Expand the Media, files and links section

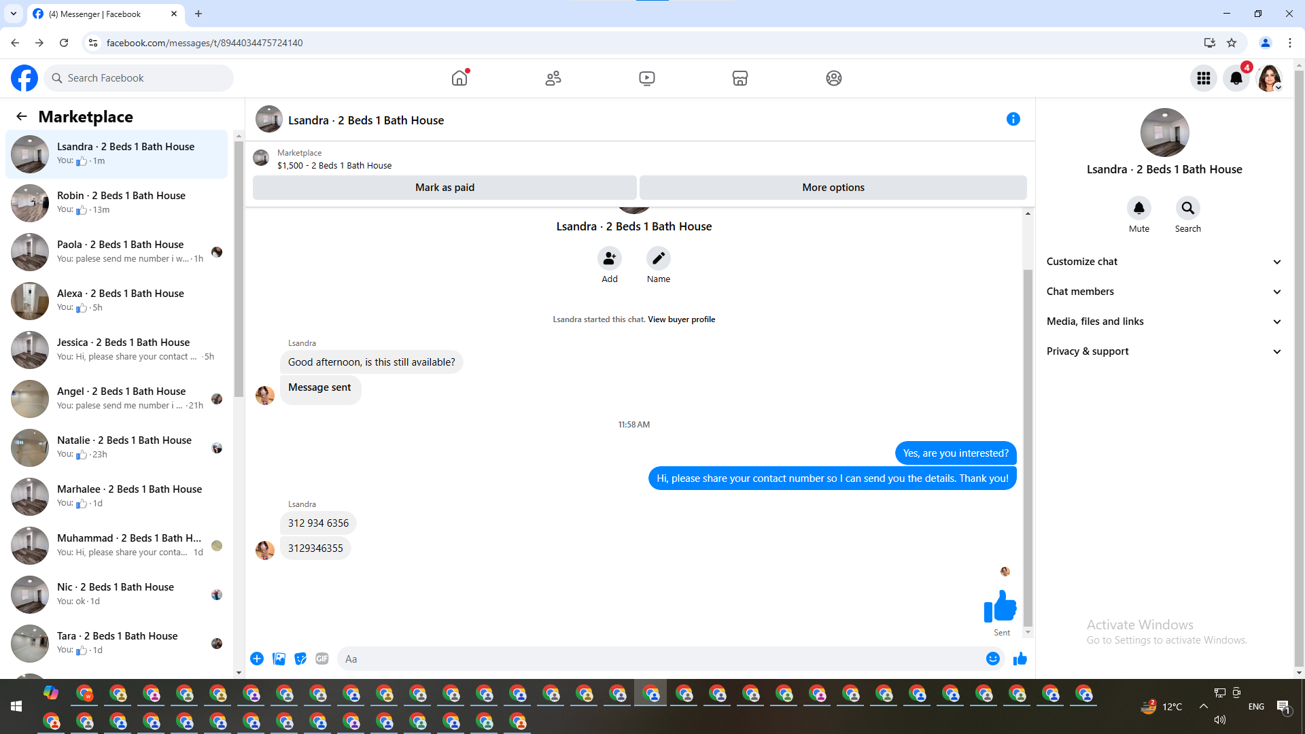[1164, 321]
